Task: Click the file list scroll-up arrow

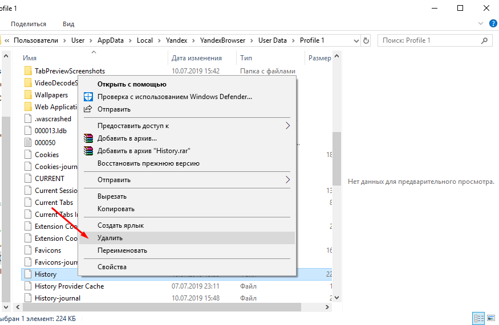Action: tap(337, 56)
